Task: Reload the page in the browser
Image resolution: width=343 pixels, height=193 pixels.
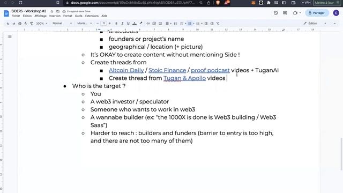Action: [20, 3]
